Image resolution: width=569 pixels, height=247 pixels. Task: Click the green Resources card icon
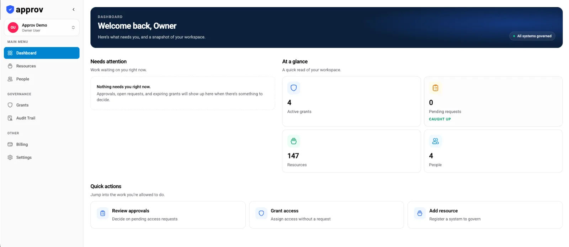pos(294,141)
